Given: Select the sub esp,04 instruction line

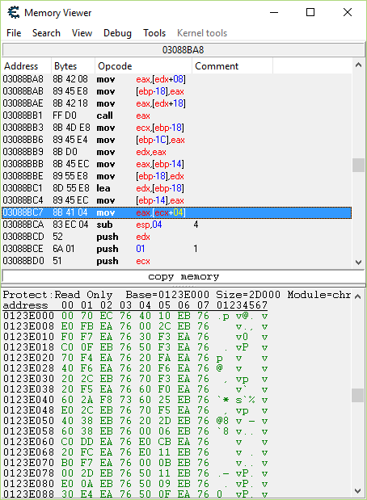Looking at the screenshot, I should [177, 225].
